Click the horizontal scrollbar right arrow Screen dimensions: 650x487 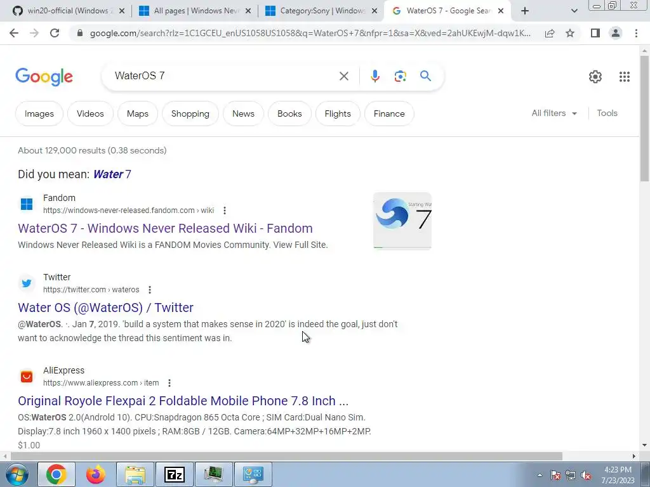point(634,456)
